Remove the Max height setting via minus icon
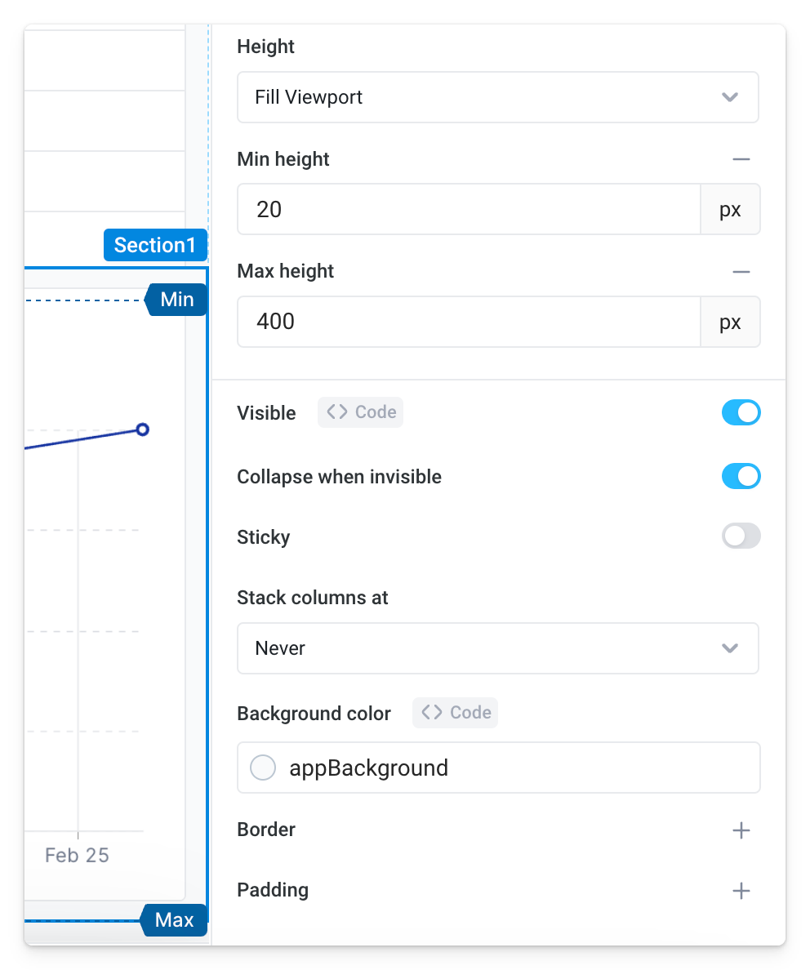 point(741,271)
